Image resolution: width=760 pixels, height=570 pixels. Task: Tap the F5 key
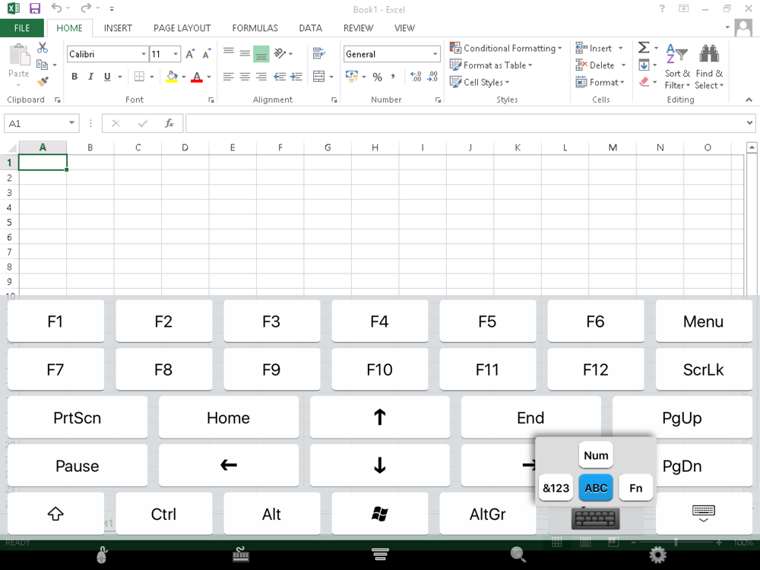click(488, 321)
